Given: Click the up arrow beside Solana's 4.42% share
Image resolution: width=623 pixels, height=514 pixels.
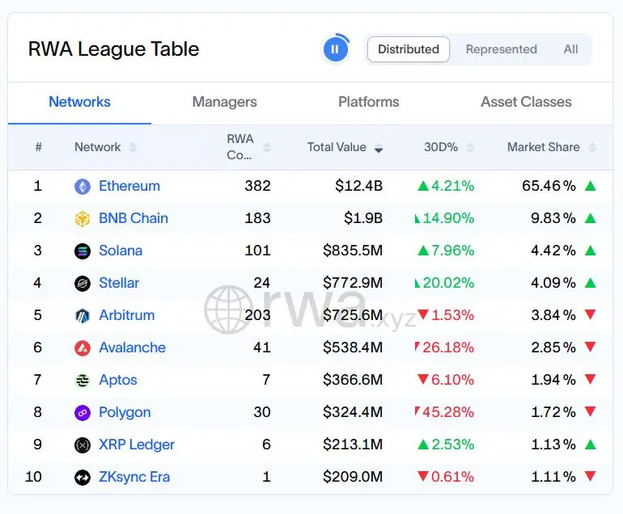Looking at the screenshot, I should pyautogui.click(x=591, y=251).
